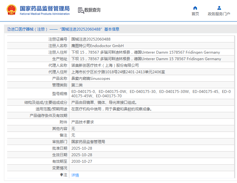Click the 注册人住所 address value
This screenshot has width=237, height=183.
(x=146, y=52)
